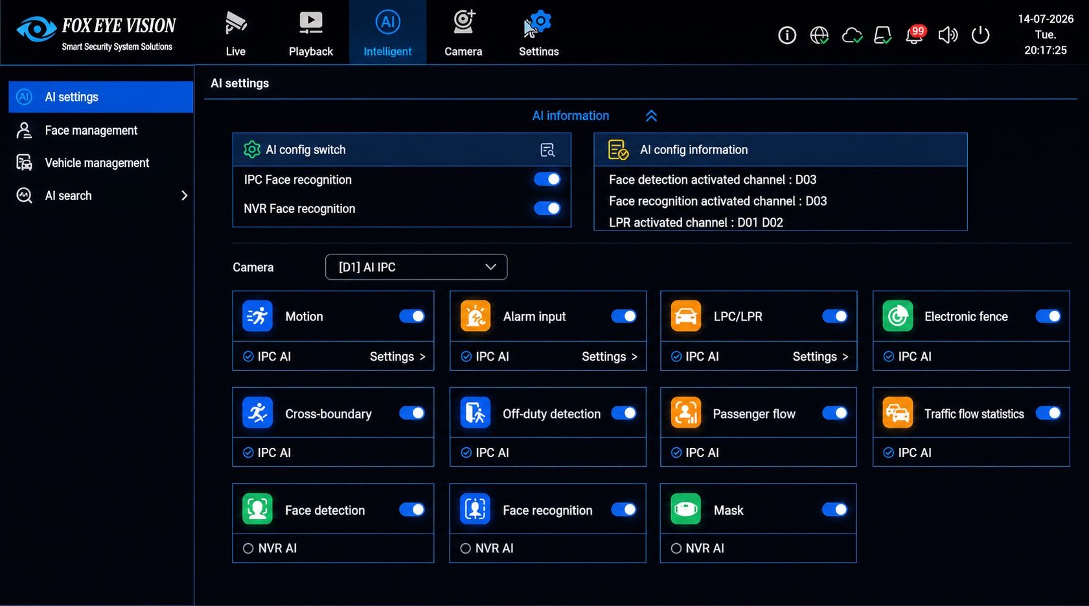Select AI settings in the sidebar
This screenshot has height=606, width=1089.
[101, 97]
